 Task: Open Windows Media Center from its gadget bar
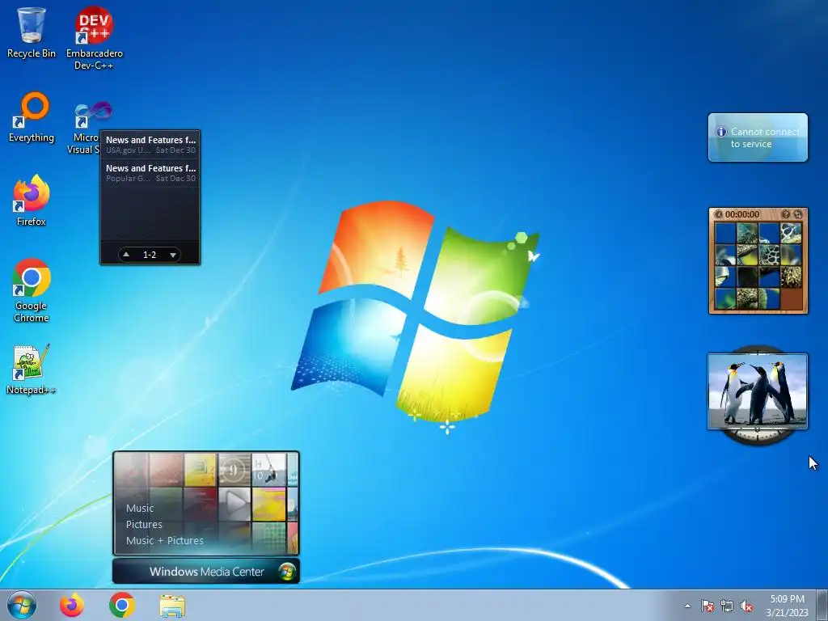(x=206, y=572)
